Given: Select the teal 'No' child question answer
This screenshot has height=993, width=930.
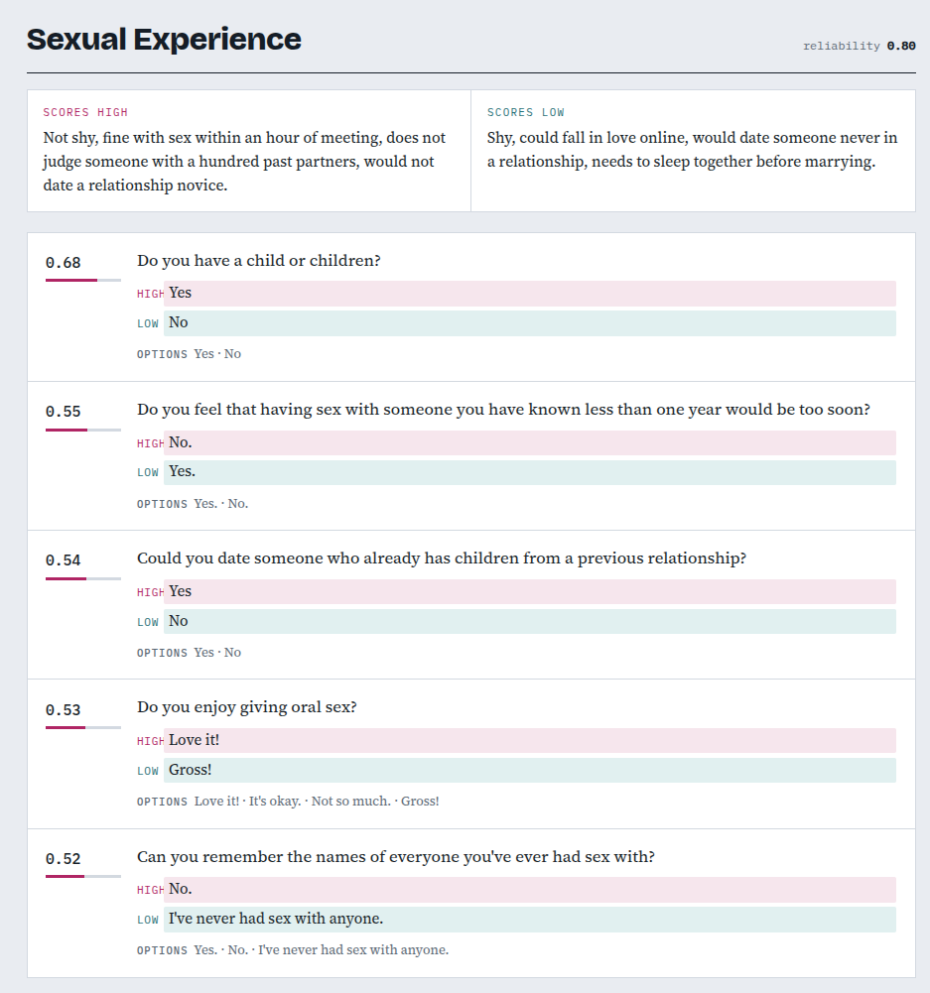Looking at the screenshot, I should [x=530, y=323].
